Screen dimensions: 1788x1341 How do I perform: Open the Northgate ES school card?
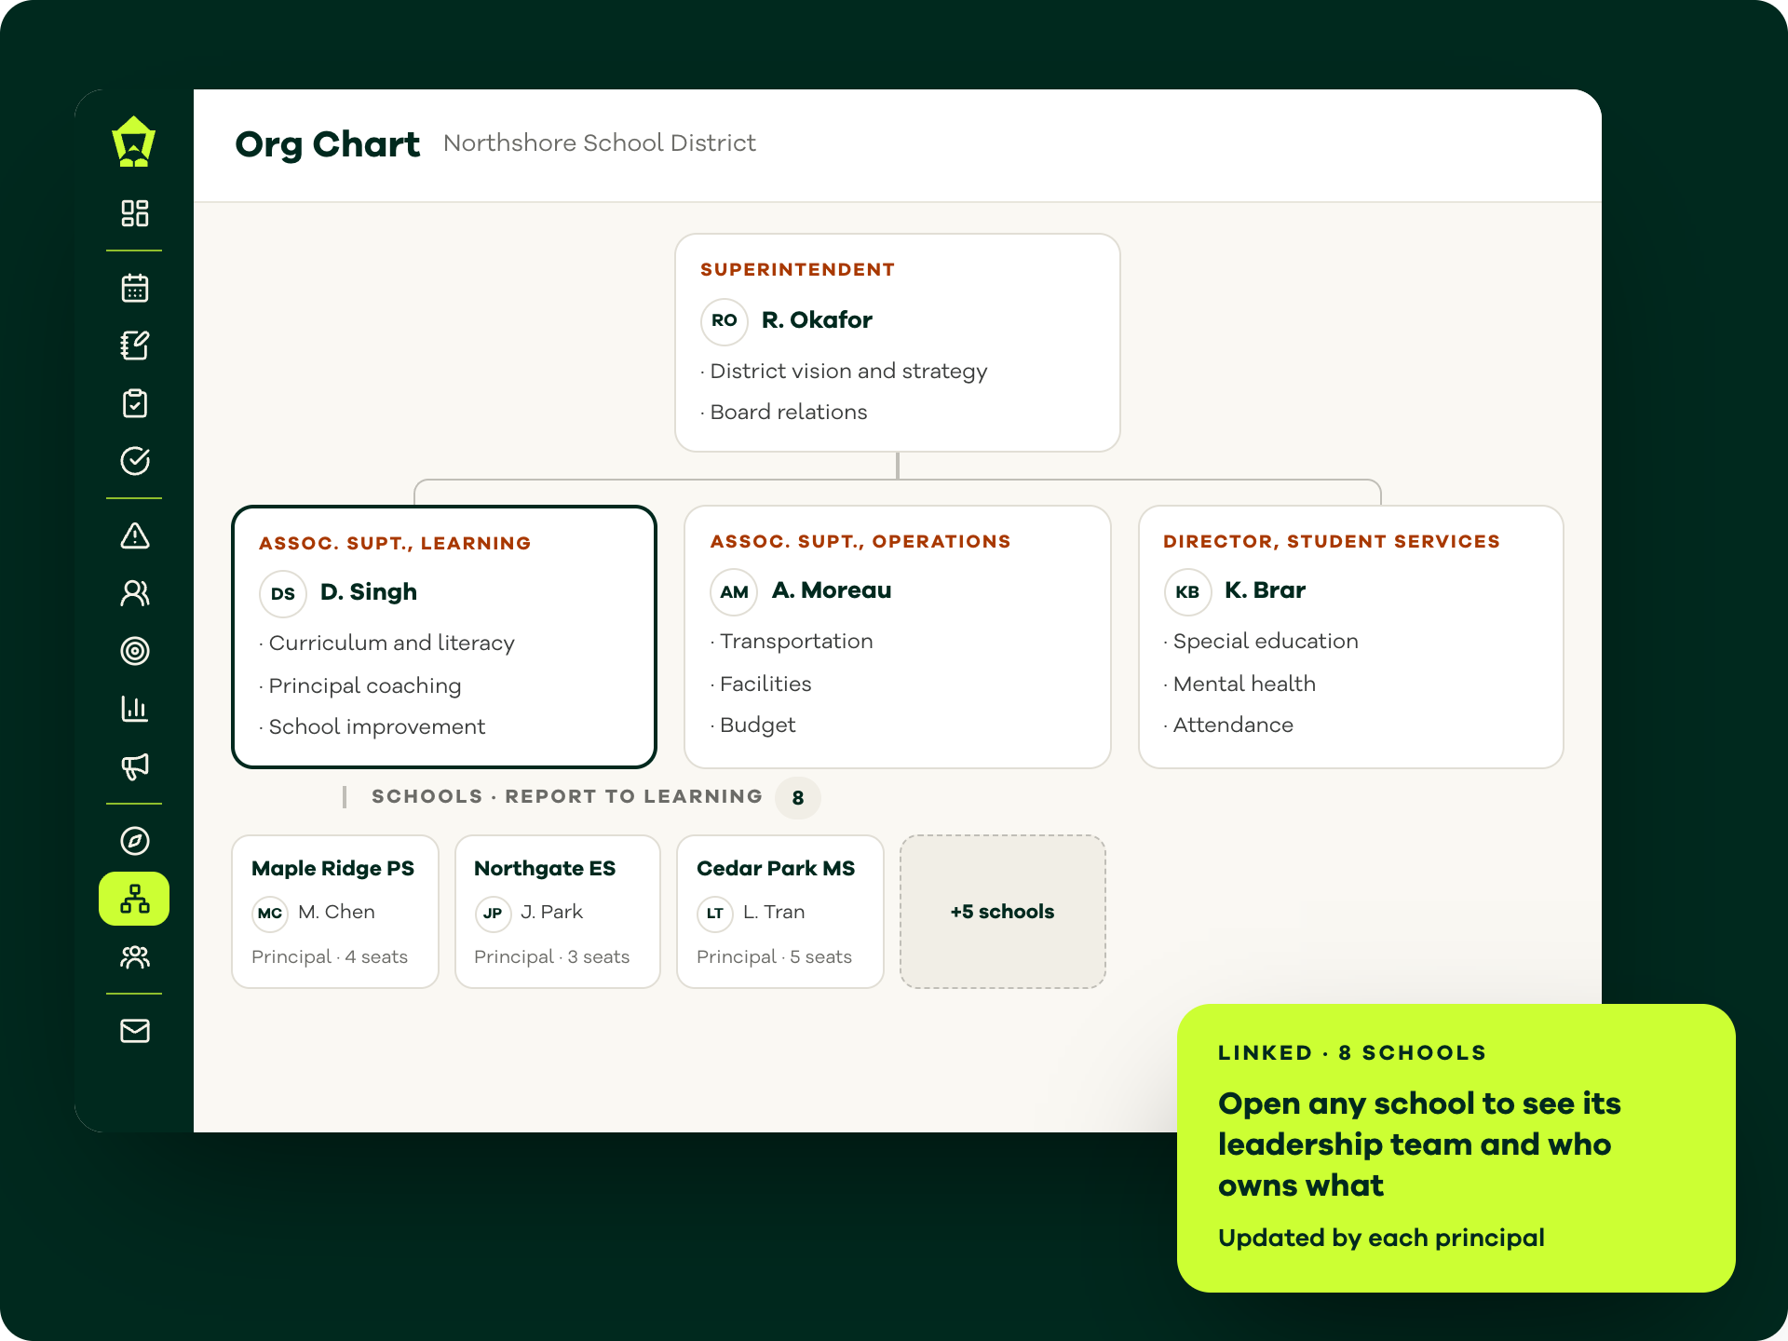pos(558,912)
